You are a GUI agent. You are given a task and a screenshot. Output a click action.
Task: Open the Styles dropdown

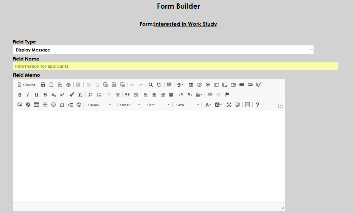click(x=99, y=105)
